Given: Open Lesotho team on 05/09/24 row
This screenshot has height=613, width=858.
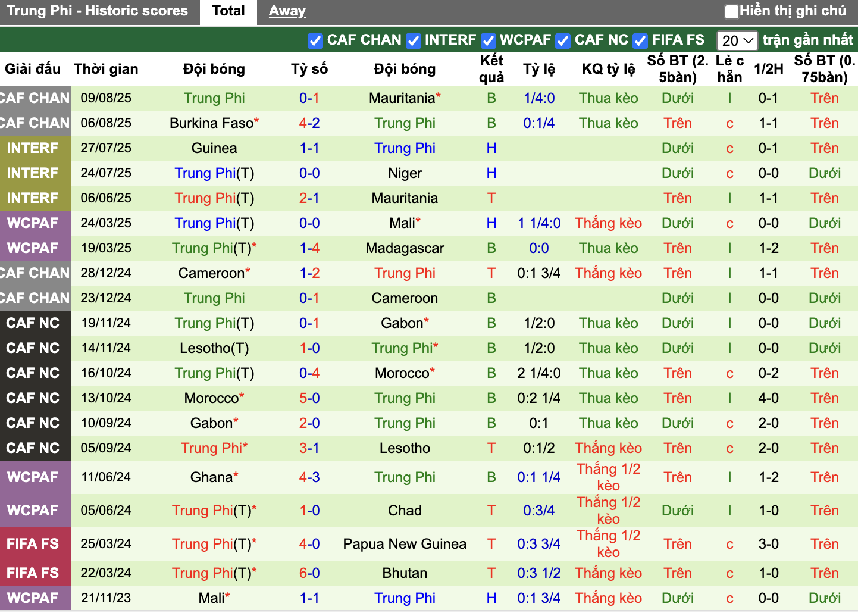Looking at the screenshot, I should click(405, 448).
